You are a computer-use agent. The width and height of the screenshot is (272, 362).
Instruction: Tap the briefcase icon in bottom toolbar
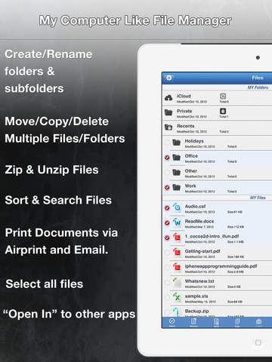(x=259, y=322)
